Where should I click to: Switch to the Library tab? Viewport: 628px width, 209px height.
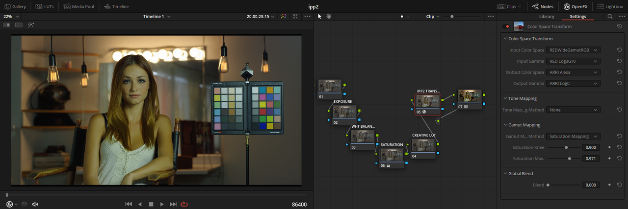pos(546,16)
